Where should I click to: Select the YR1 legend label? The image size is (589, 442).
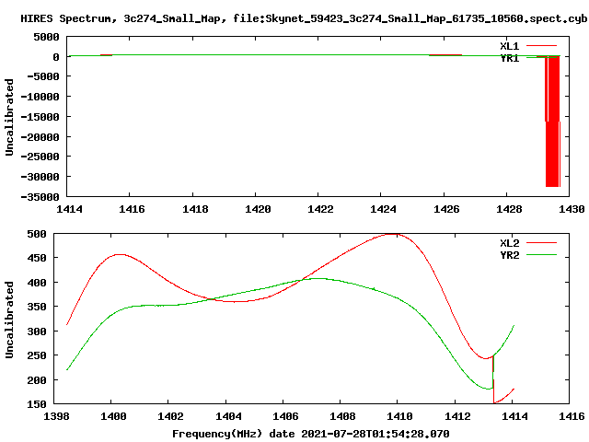click(x=509, y=58)
